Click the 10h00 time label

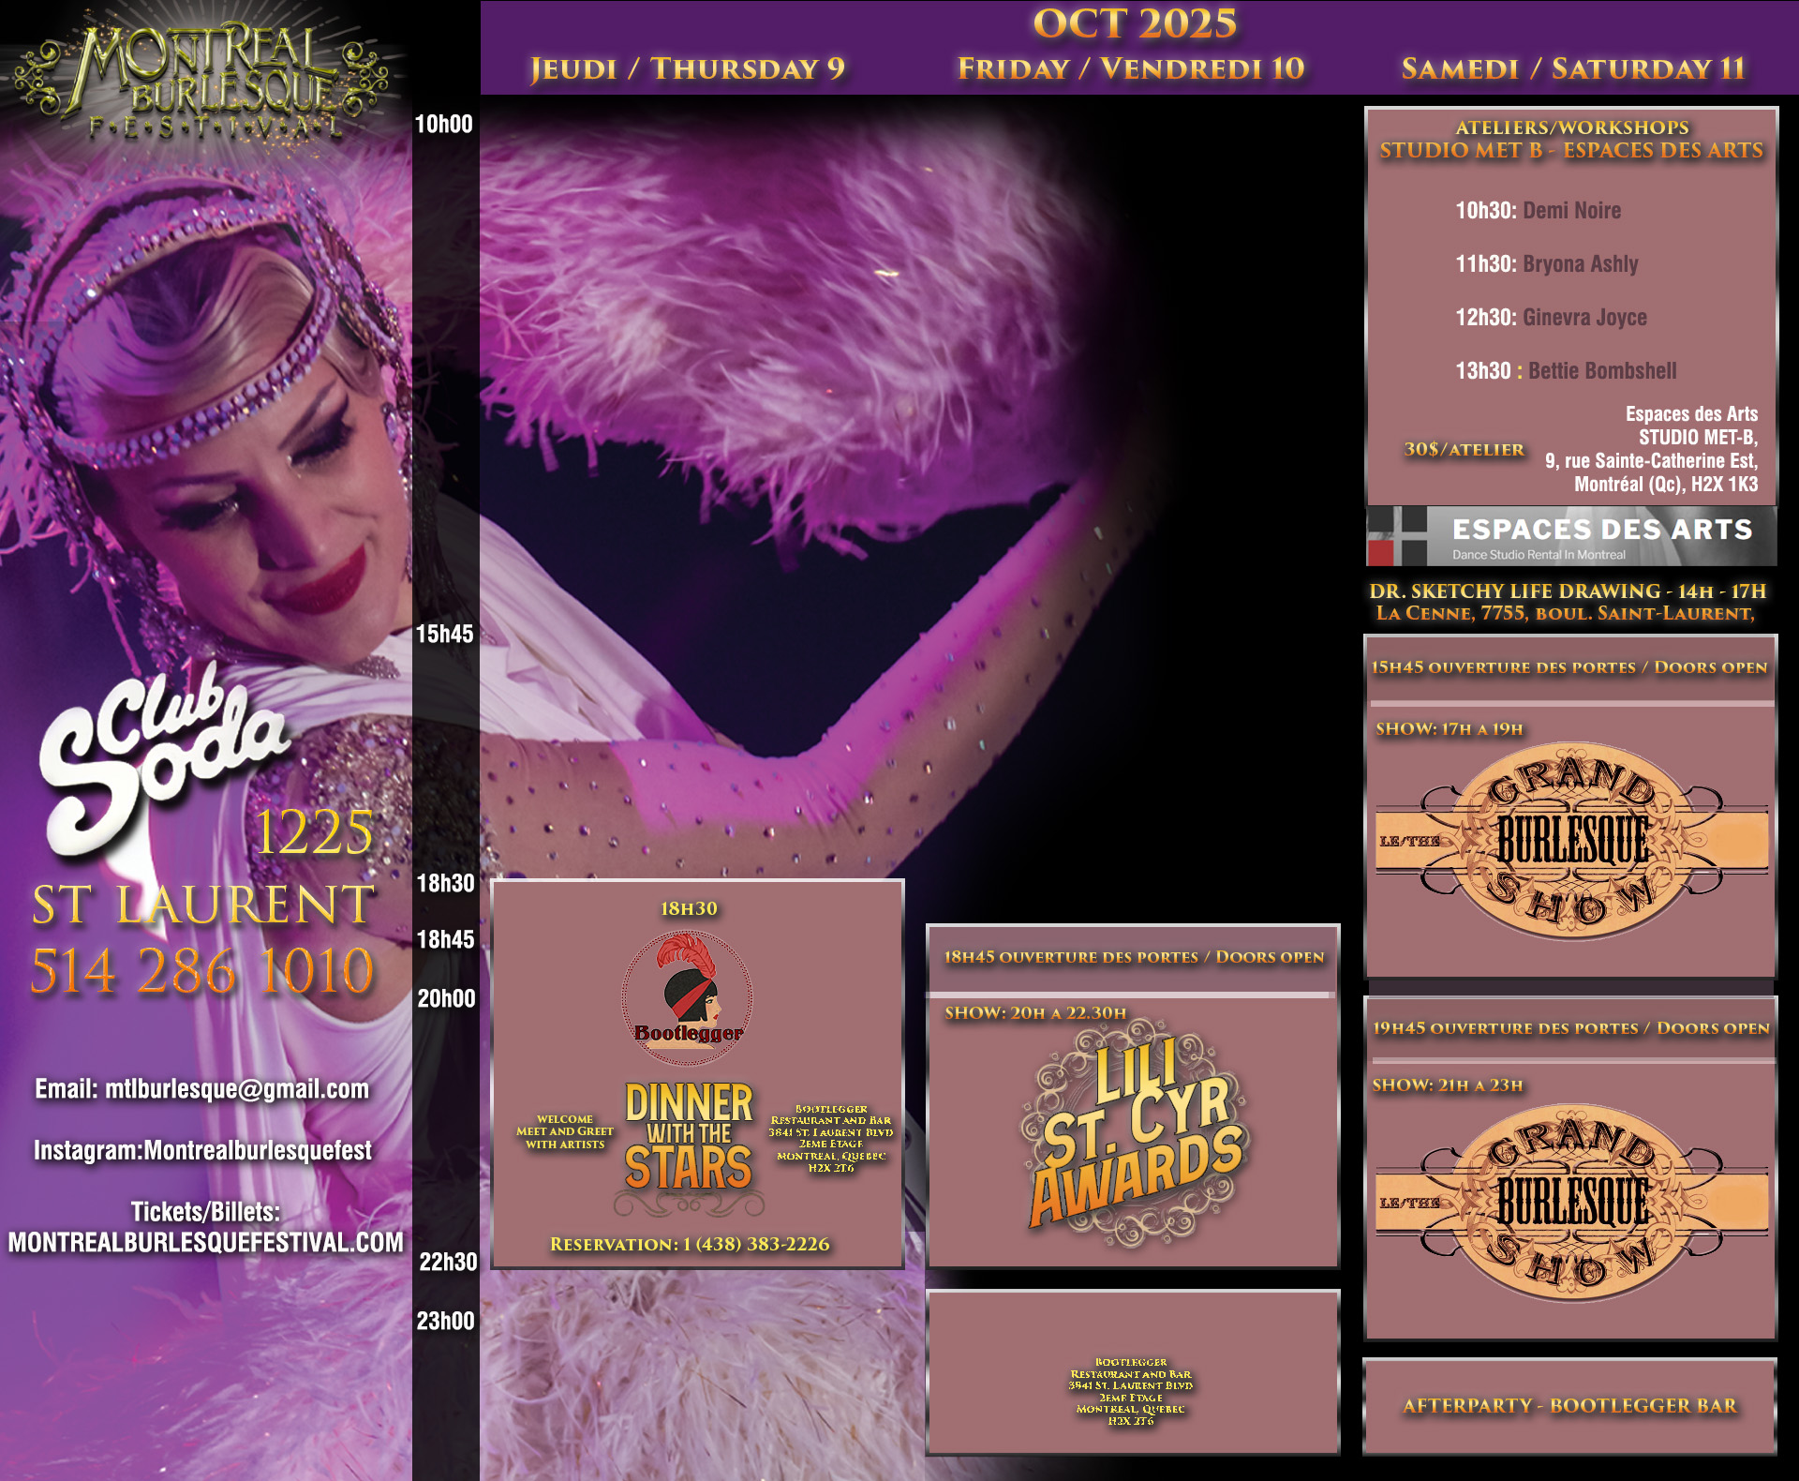443,125
